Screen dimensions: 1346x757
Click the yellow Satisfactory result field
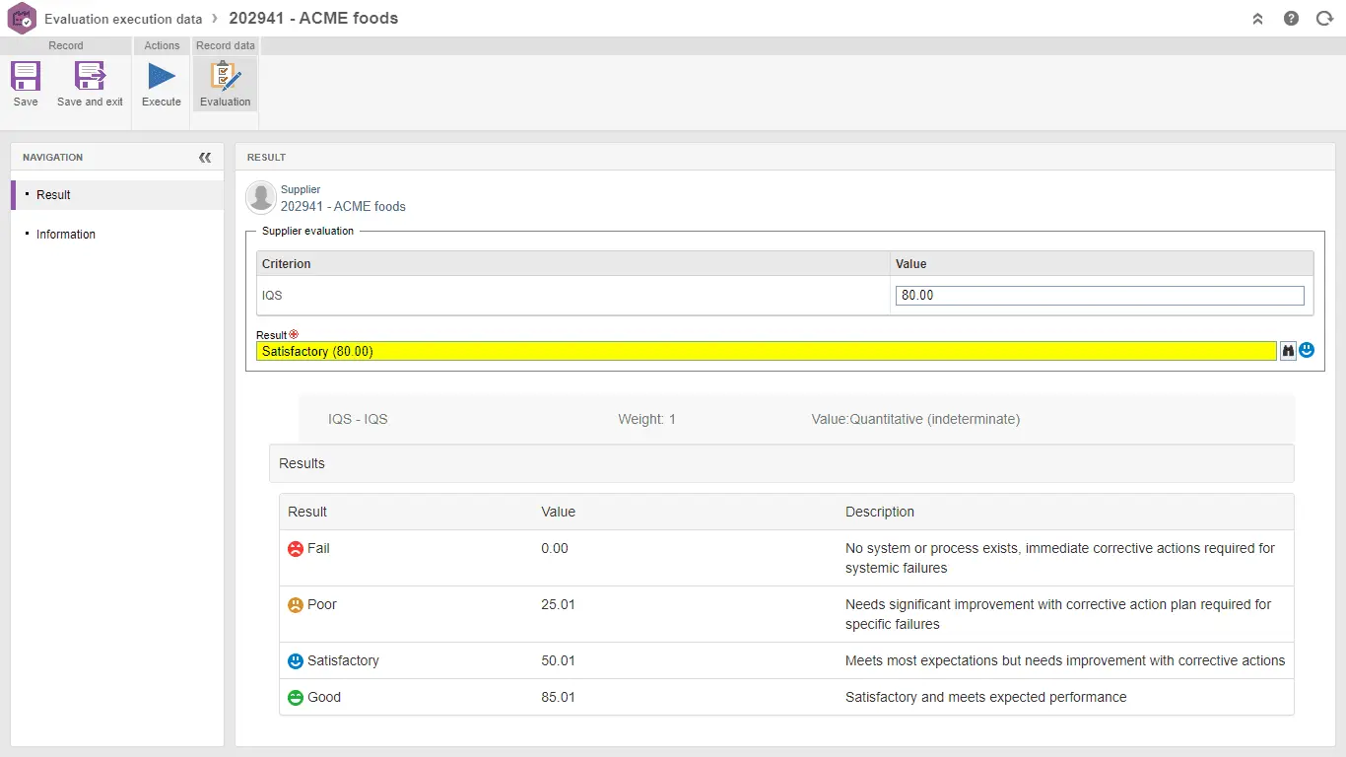(766, 351)
